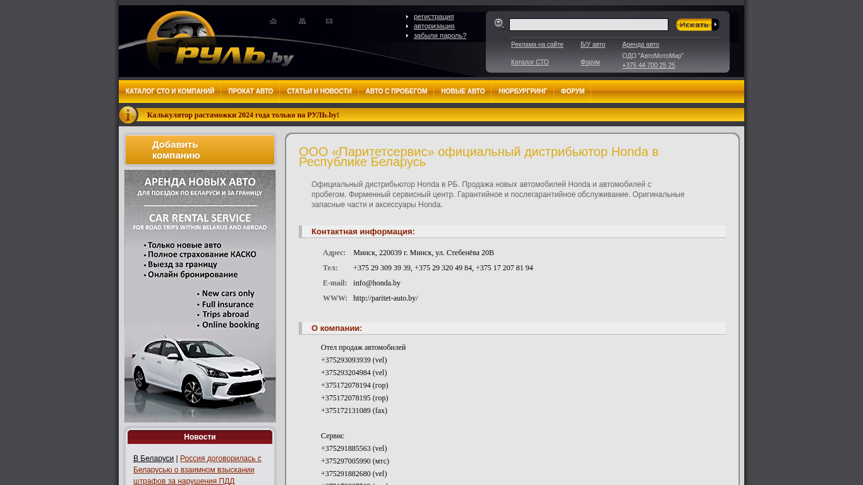The height and width of the screenshot is (485, 863).
Task: Open the customs calculator 2024 announcement
Action: pos(243,115)
